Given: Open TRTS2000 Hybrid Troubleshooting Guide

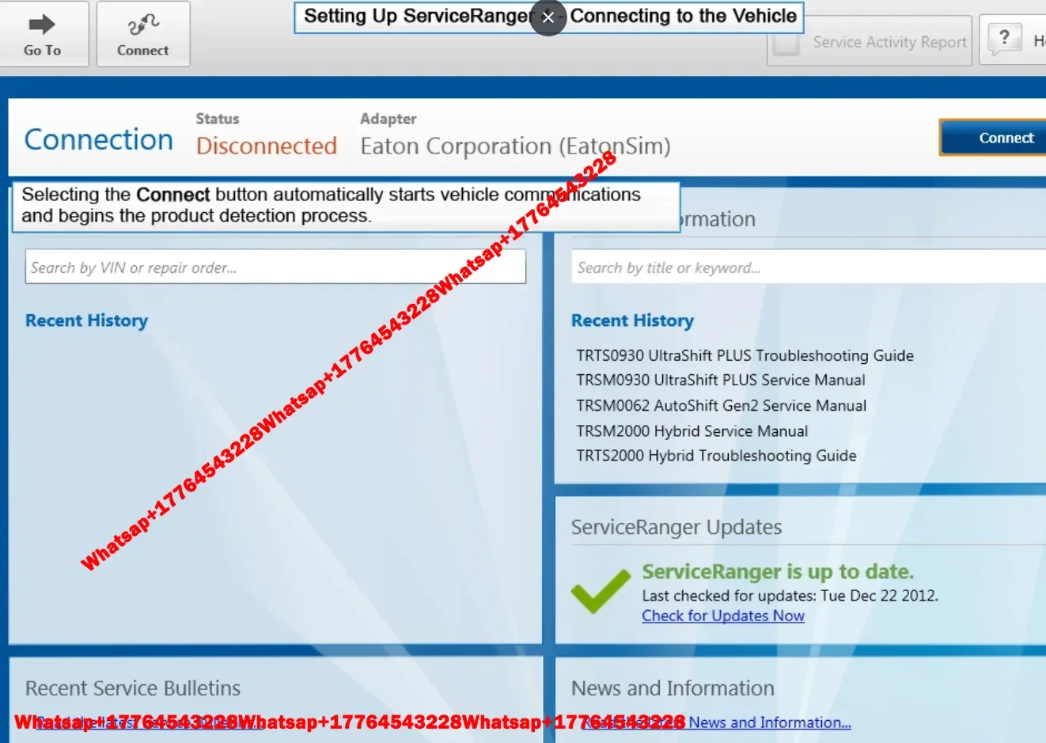Looking at the screenshot, I should click(x=716, y=455).
